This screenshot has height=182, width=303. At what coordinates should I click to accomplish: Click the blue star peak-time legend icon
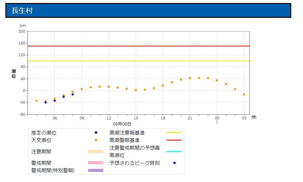pyautogui.click(x=175, y=163)
